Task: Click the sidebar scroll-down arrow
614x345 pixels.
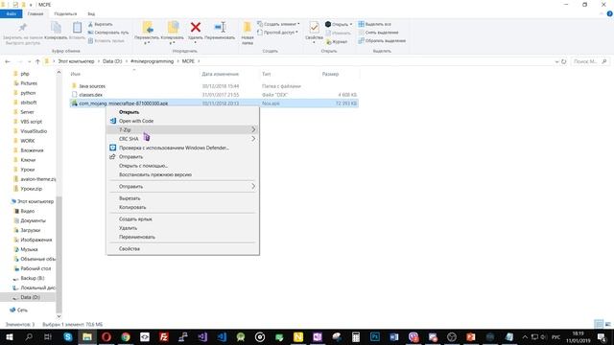Action: point(59,316)
